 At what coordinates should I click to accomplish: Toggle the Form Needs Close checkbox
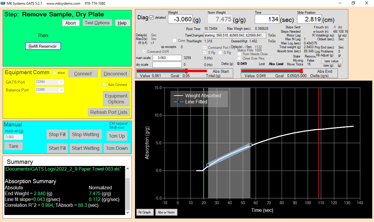point(239,54)
